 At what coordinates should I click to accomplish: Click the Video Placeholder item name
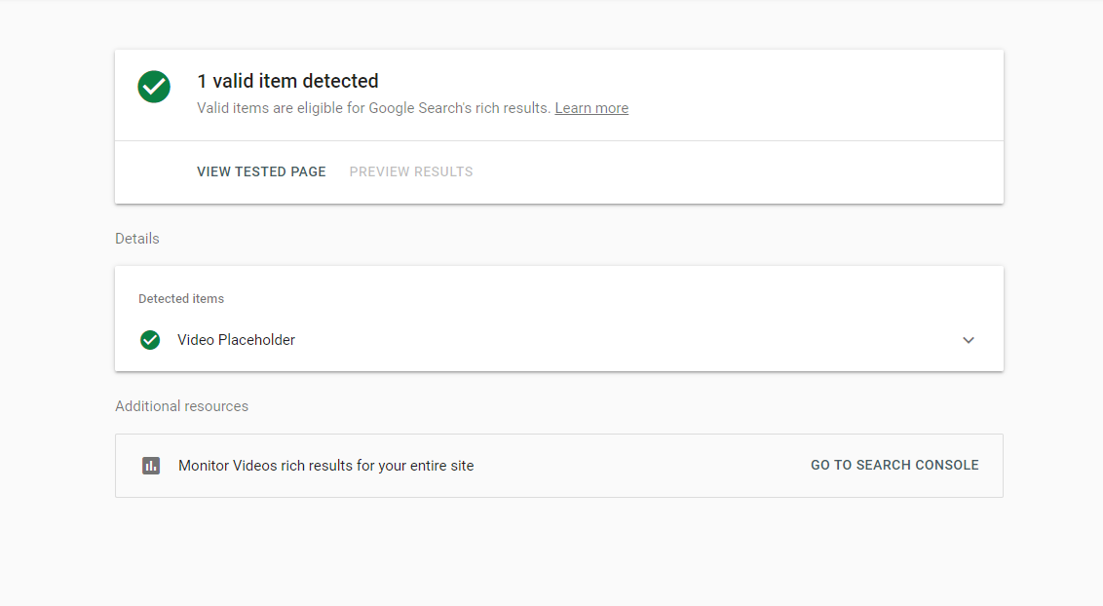(237, 340)
